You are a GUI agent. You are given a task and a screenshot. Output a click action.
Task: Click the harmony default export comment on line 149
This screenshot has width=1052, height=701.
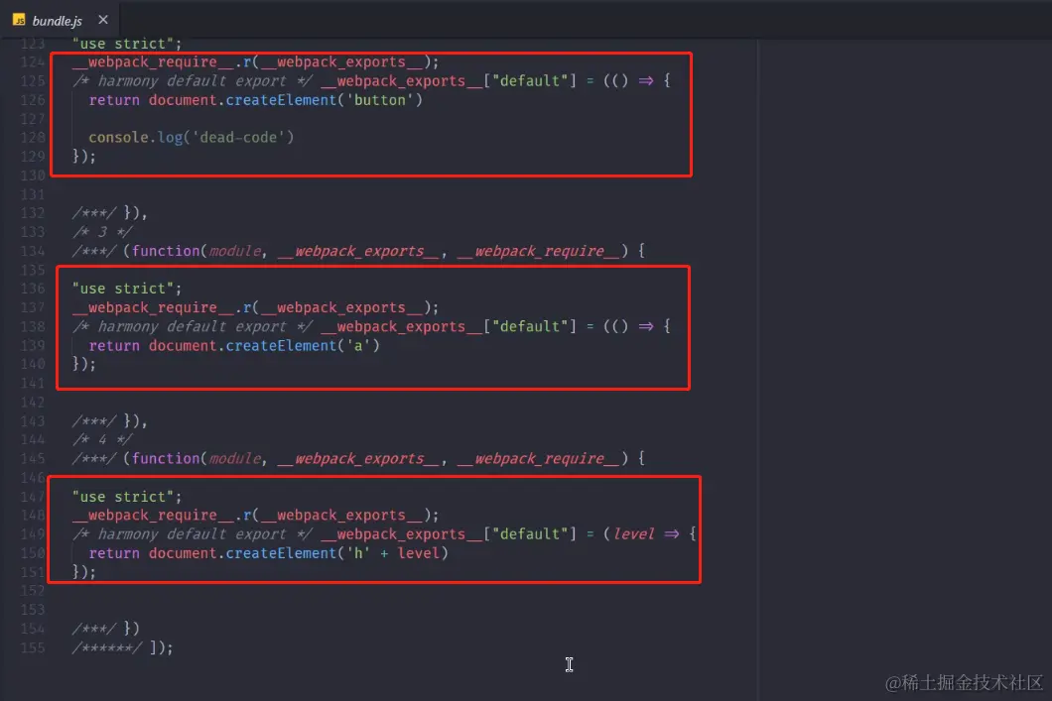pyautogui.click(x=193, y=534)
